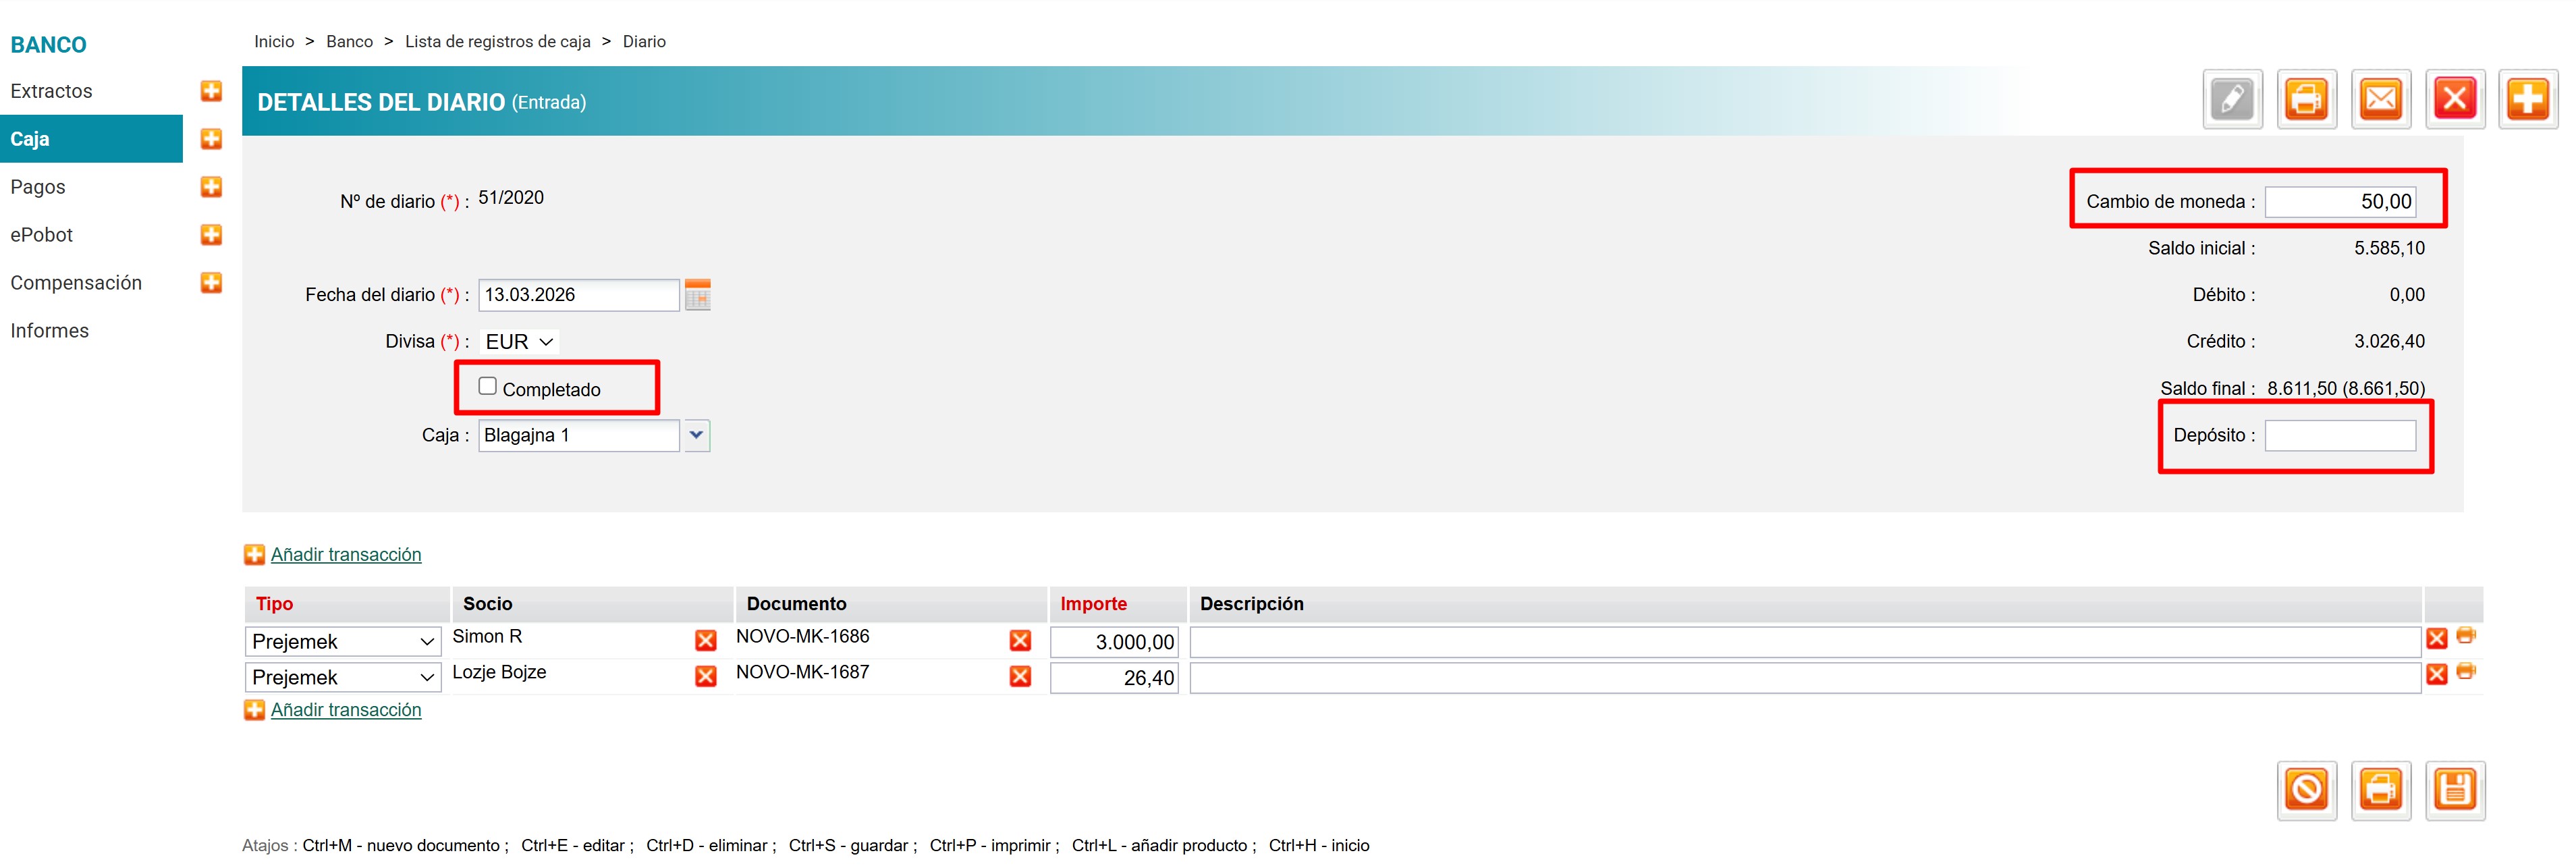Toggle the Completado checkbox
2576x866 pixels.
click(x=487, y=387)
